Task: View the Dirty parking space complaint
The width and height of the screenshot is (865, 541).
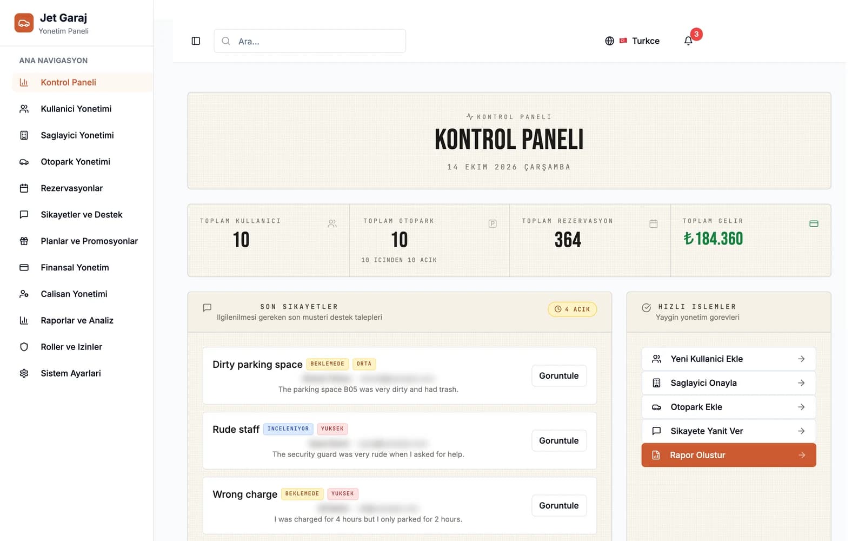Action: (559, 375)
